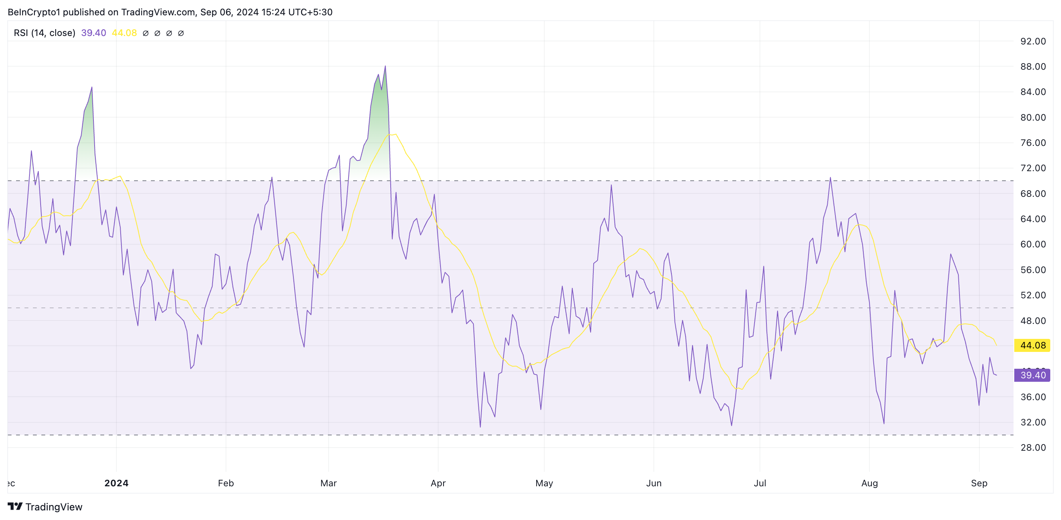Screen dimensions: 1061x520
Task: Click the TradingView logo icon
Action: (15, 506)
